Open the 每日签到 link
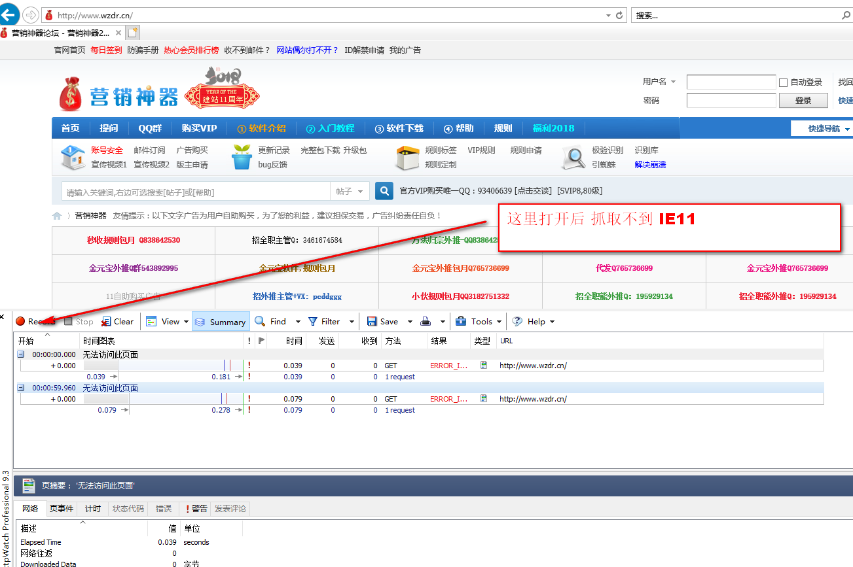The image size is (853, 567). point(106,50)
